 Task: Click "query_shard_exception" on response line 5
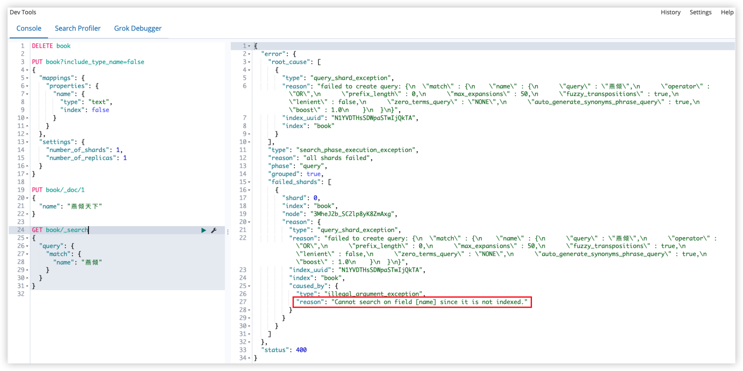(338, 78)
